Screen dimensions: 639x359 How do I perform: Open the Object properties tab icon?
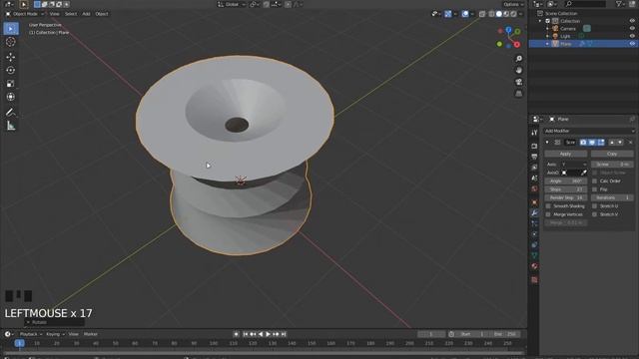tap(535, 202)
